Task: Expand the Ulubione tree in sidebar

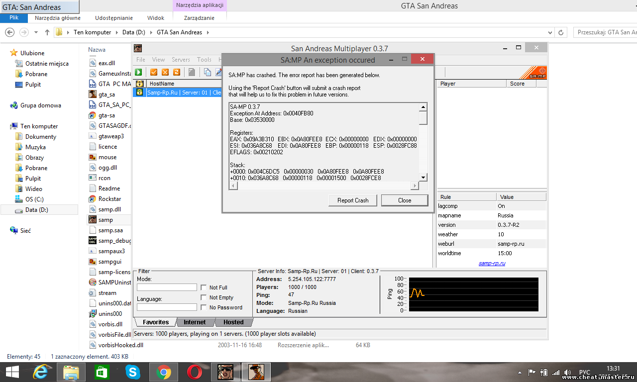Action: (x=5, y=53)
